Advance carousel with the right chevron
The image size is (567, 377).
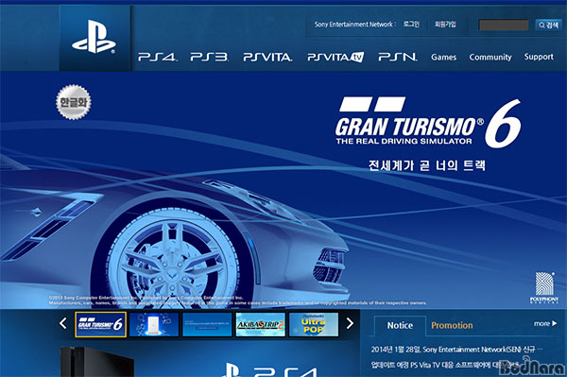[x=350, y=323]
